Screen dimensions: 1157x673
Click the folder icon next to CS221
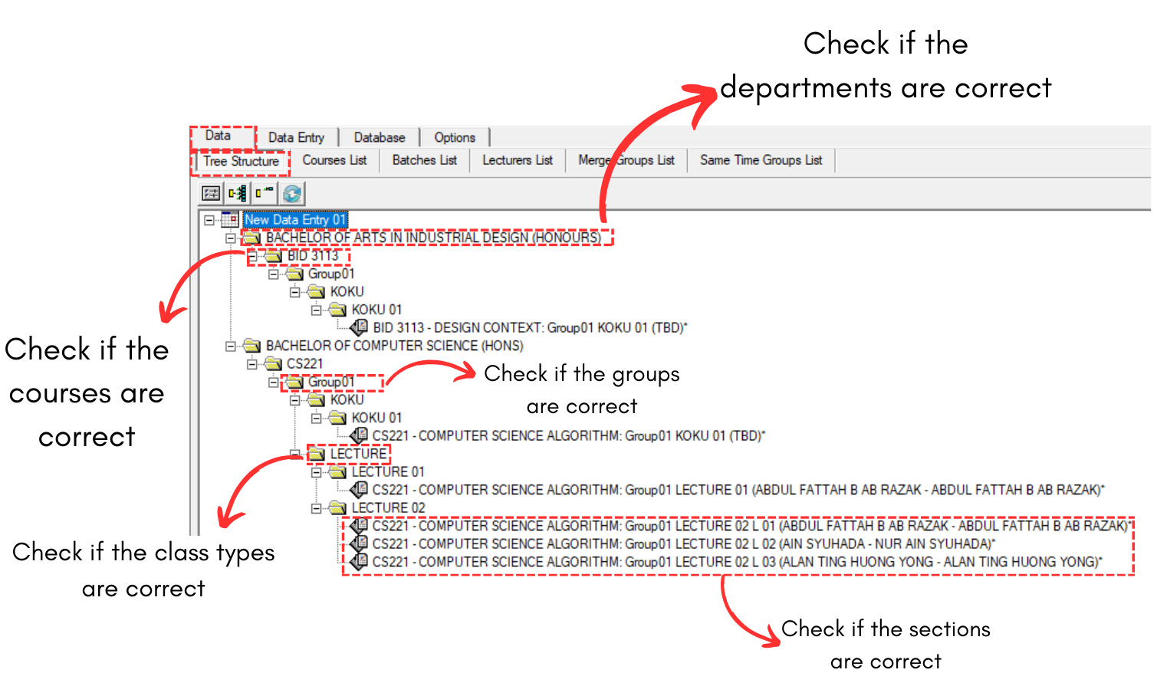(x=273, y=364)
